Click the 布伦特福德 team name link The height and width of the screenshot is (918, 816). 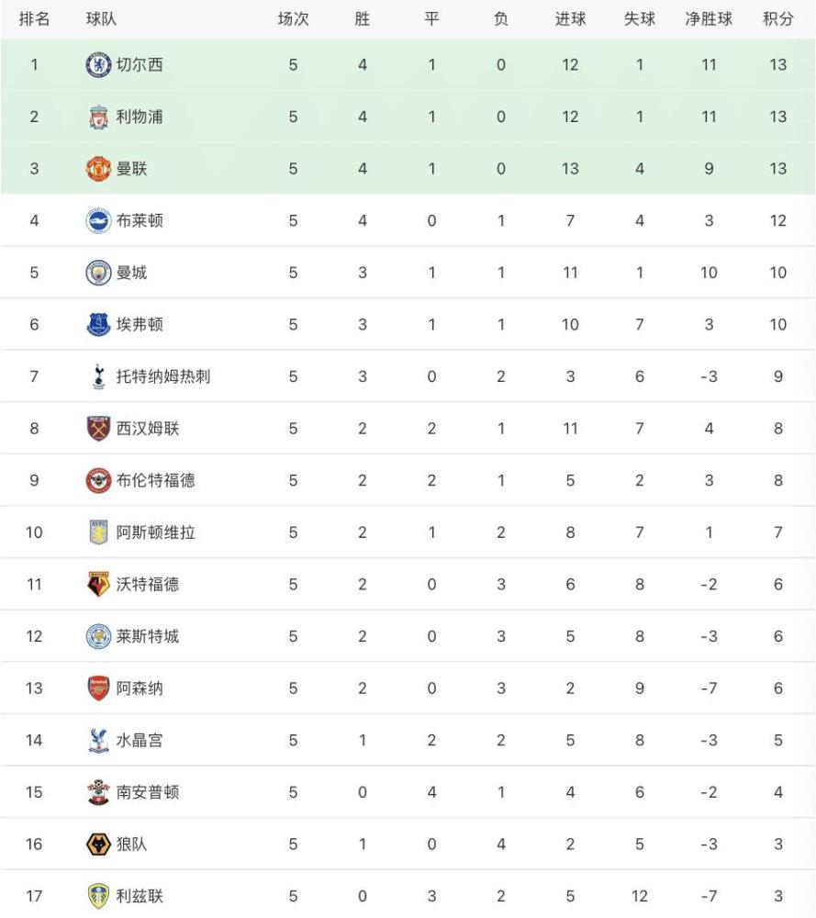point(155,480)
